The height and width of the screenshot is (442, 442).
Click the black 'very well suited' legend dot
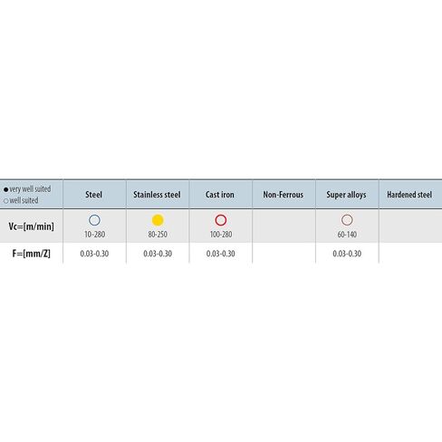[5, 190]
